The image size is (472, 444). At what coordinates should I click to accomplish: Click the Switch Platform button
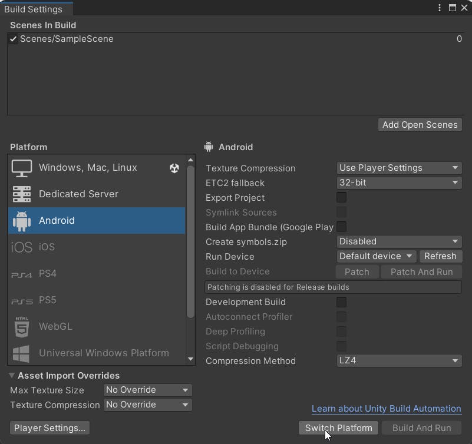338,428
